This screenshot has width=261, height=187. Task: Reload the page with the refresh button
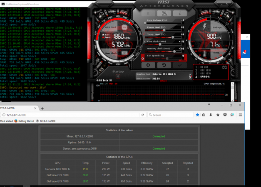tap(143, 115)
